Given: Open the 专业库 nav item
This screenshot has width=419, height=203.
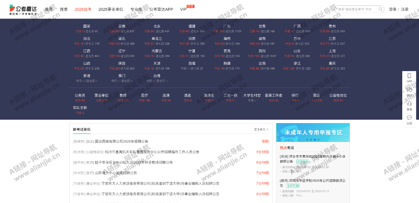Looking at the screenshot, I should (x=136, y=9).
